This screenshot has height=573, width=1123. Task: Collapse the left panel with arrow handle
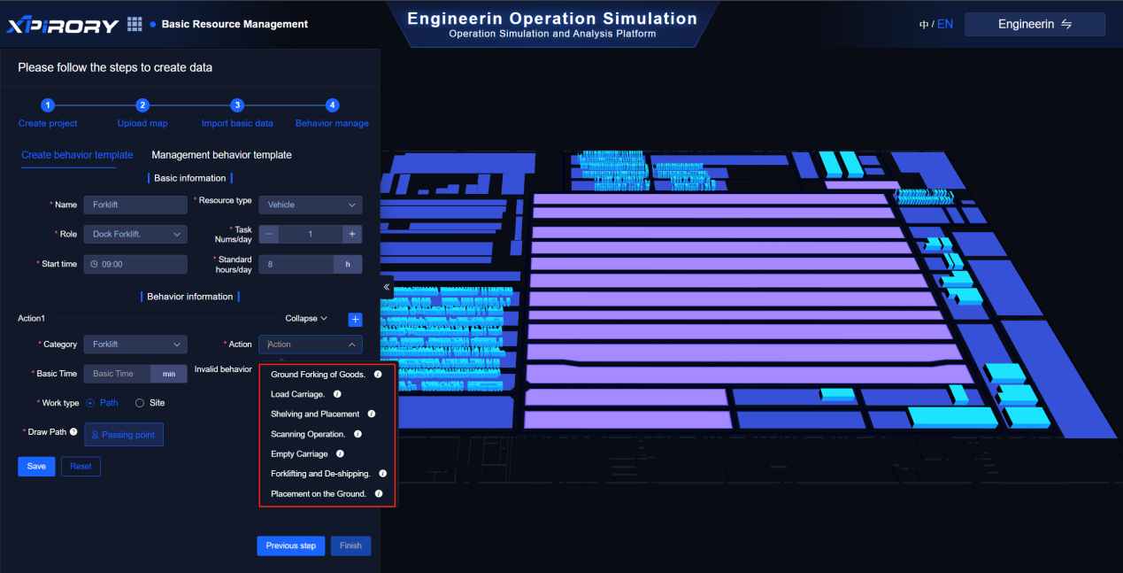coord(387,288)
